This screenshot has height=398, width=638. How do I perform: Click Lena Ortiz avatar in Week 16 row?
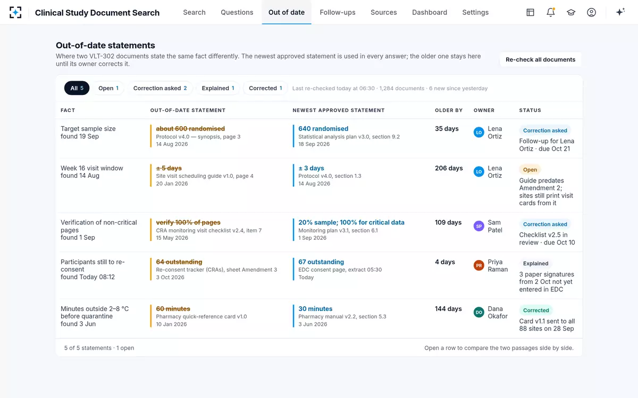pyautogui.click(x=479, y=172)
